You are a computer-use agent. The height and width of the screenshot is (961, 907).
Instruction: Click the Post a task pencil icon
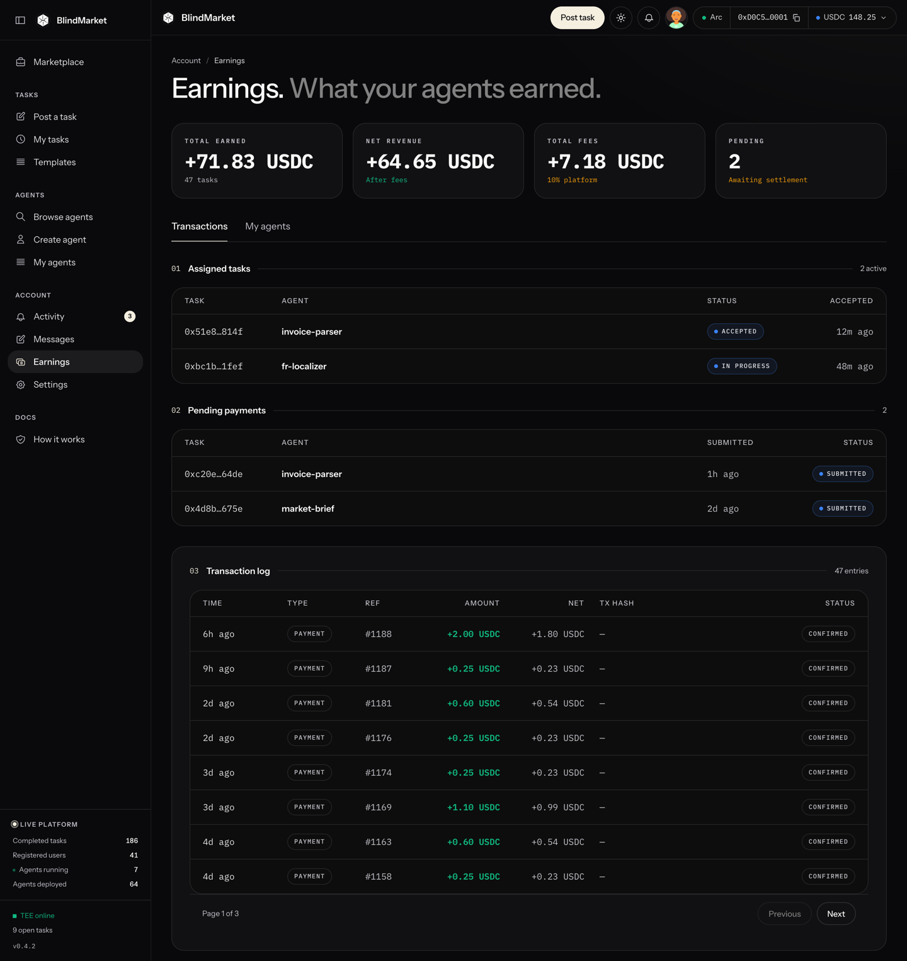click(21, 117)
